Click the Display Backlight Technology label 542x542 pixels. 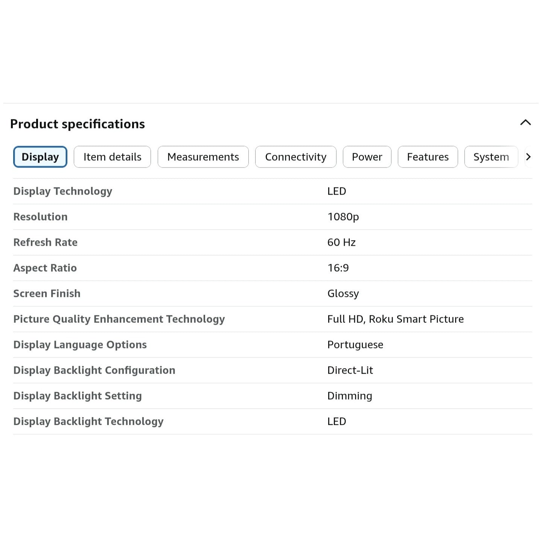click(88, 422)
